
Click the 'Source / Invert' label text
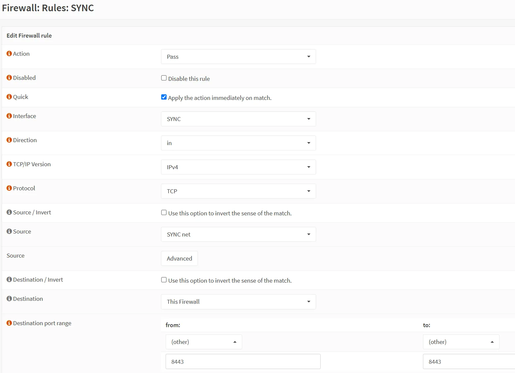pos(32,212)
